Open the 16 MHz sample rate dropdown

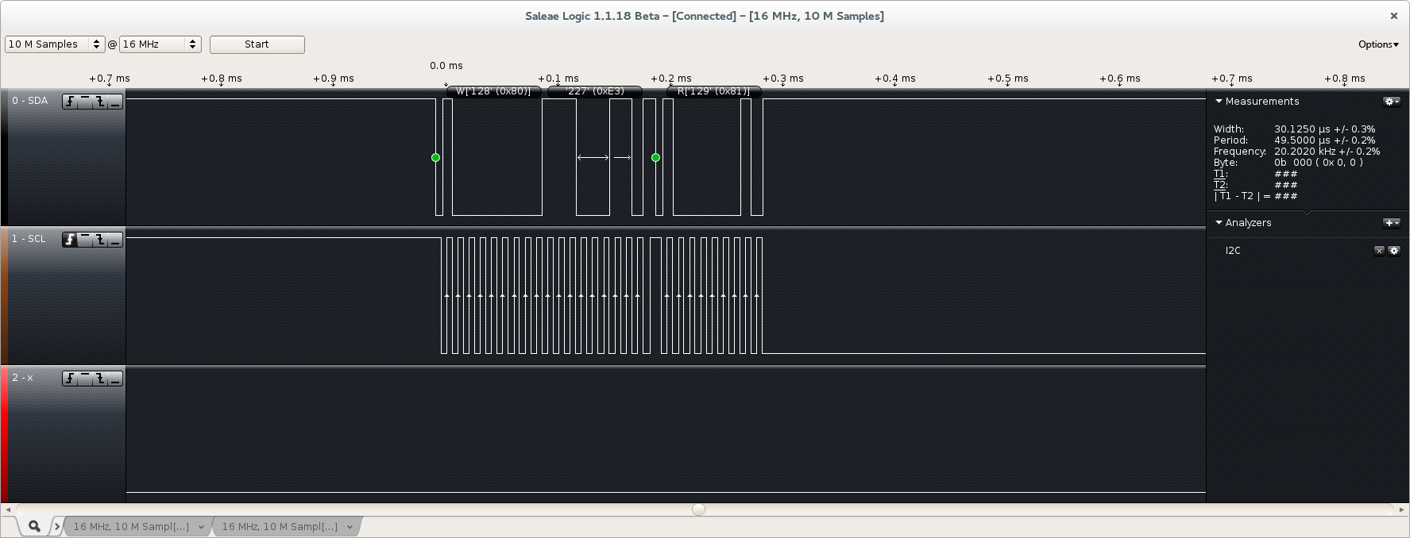(x=160, y=44)
